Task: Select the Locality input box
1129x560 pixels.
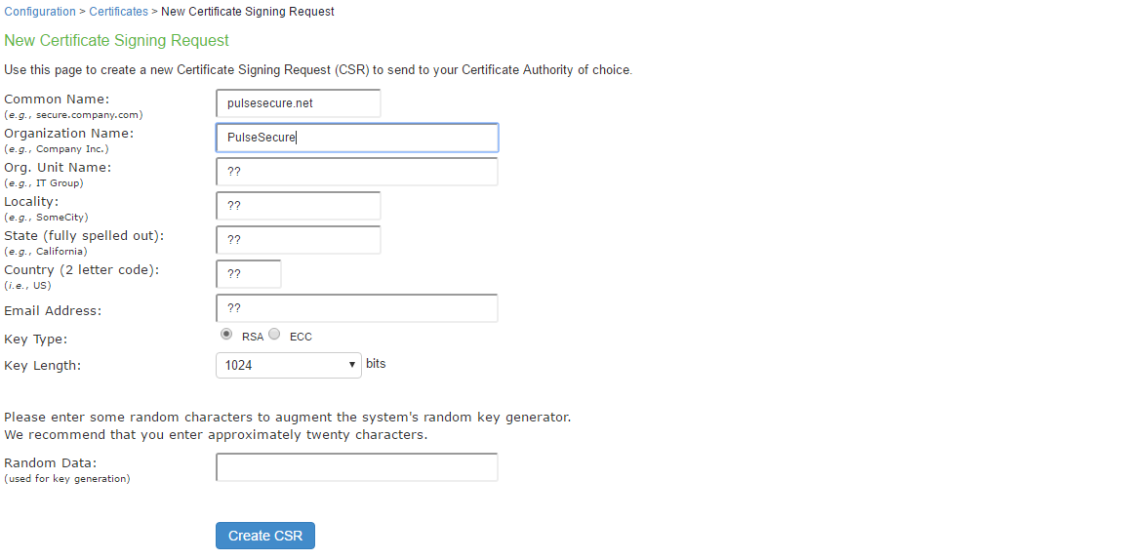Action: coord(298,206)
